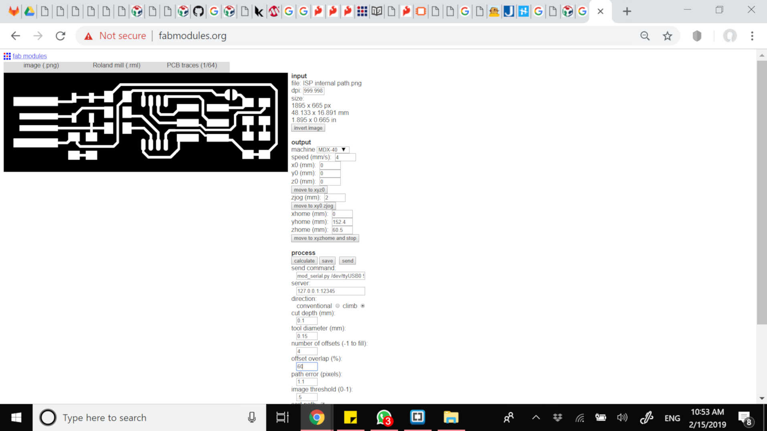
Task: Click the x0 (mm) field
Action: pos(330,165)
